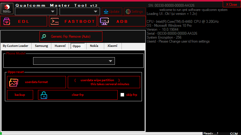
Task: Click the Phone Model group label
Action: [x=16, y=53]
